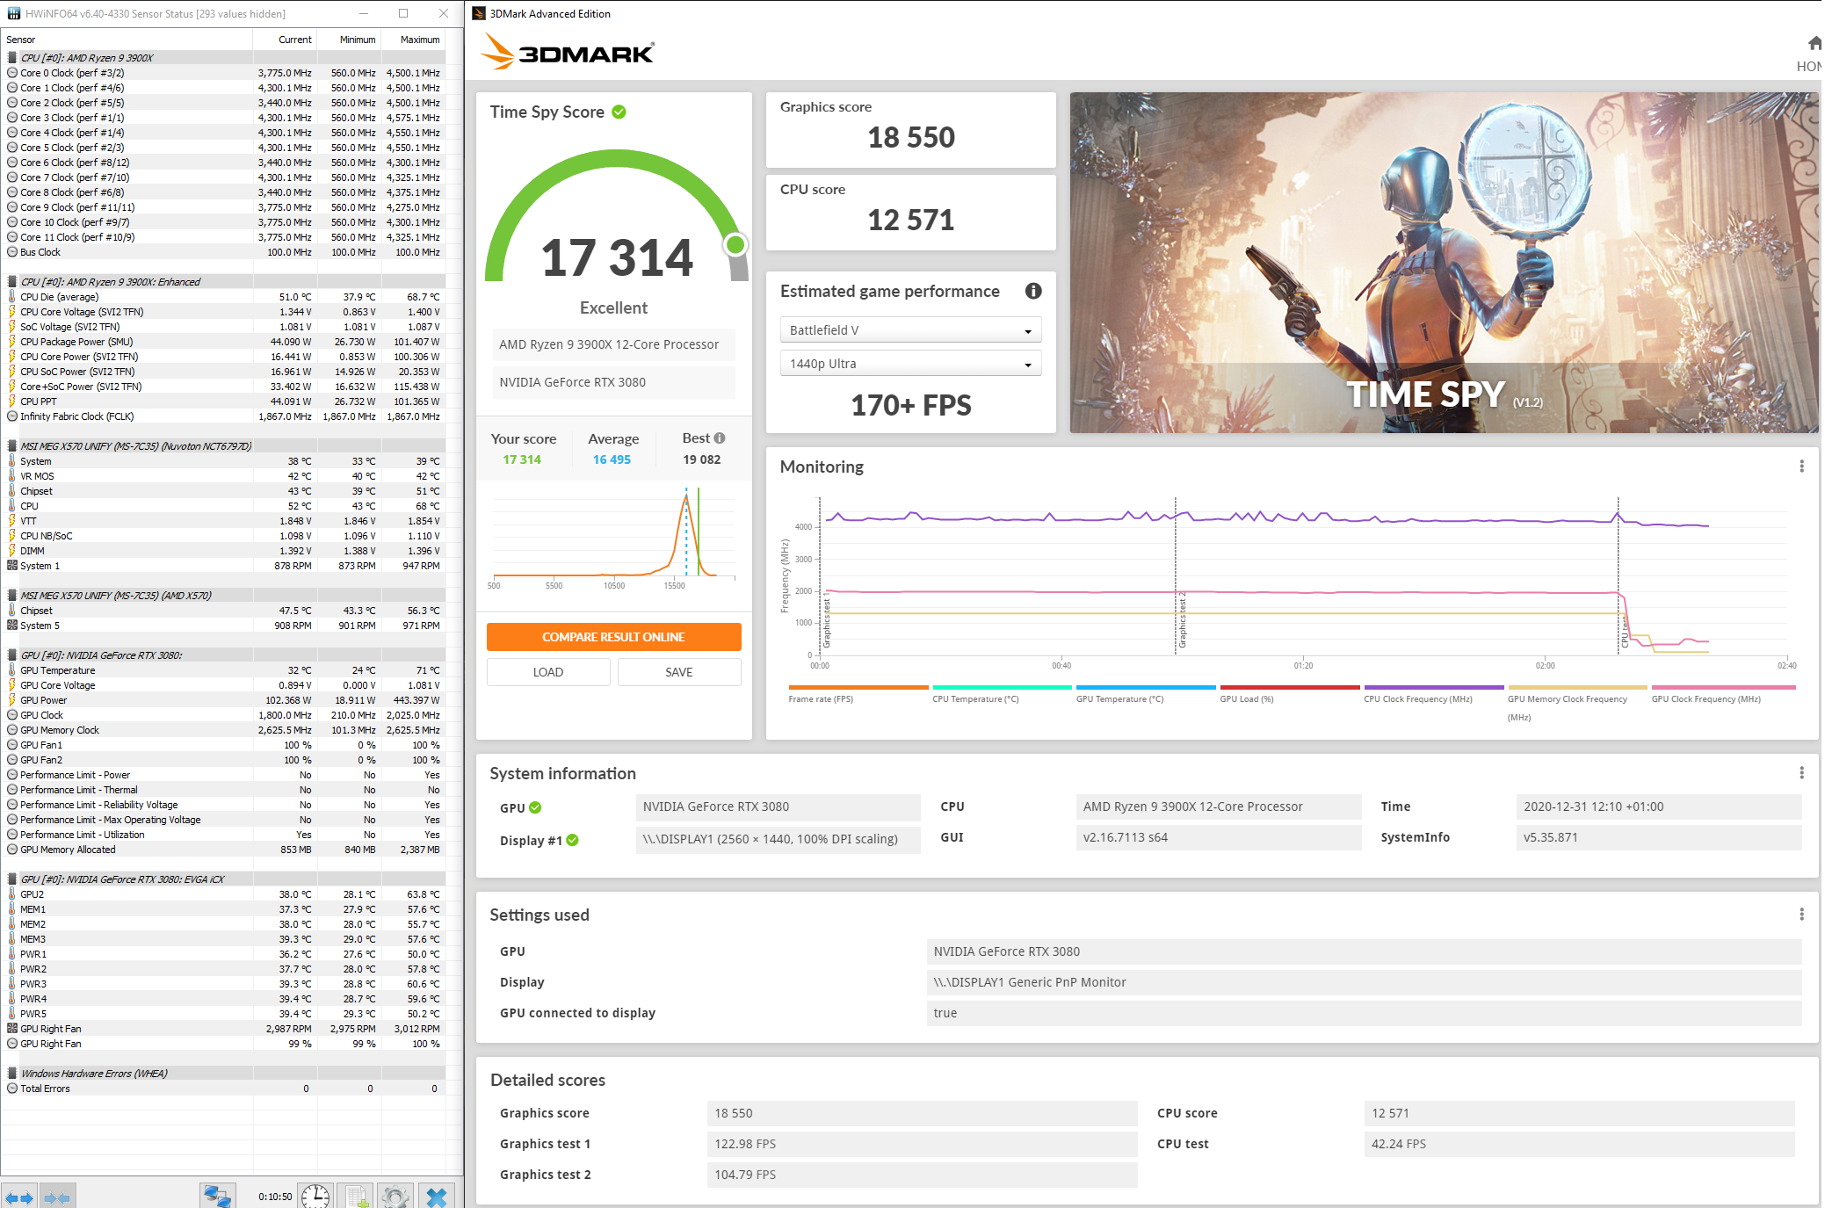Image resolution: width=1825 pixels, height=1208 pixels.
Task: Open the game selection dropdown showing Battlefield V
Action: click(x=910, y=330)
